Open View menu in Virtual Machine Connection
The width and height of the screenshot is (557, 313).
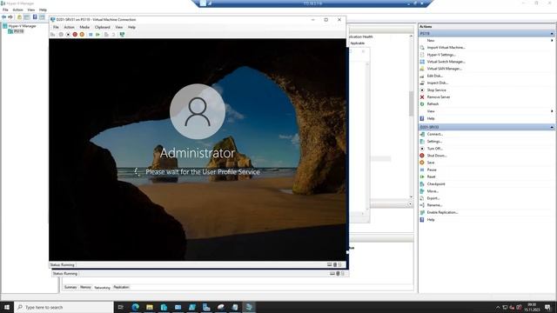coord(118,27)
